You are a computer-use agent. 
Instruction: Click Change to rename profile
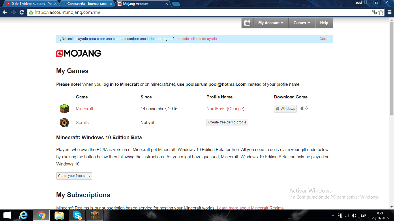pos(236,109)
